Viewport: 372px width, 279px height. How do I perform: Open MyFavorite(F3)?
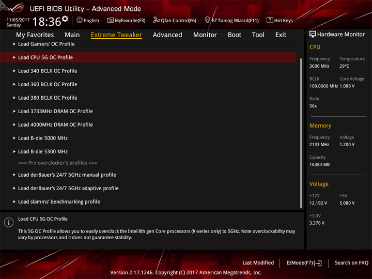click(126, 20)
